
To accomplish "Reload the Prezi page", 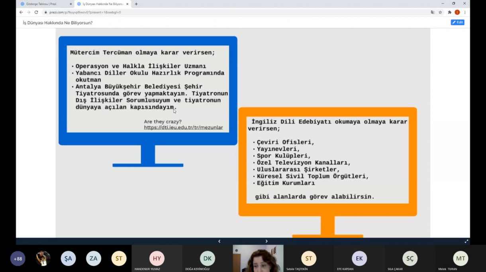I will [x=36, y=12].
